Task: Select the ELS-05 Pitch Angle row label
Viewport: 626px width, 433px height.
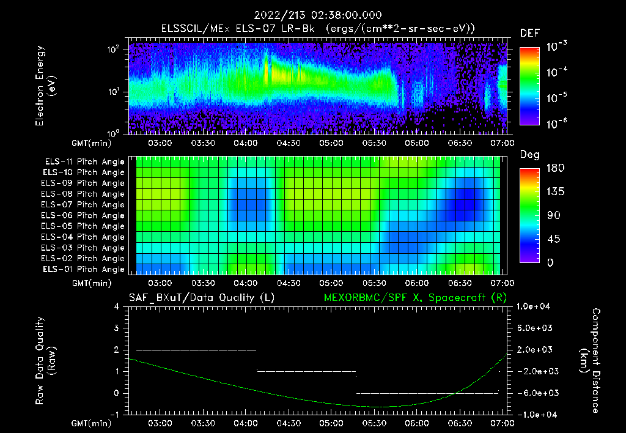Action: click(83, 226)
